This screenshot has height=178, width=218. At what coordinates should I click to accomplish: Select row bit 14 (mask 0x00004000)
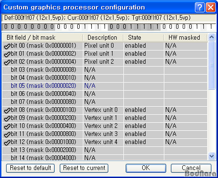(x=105, y=158)
